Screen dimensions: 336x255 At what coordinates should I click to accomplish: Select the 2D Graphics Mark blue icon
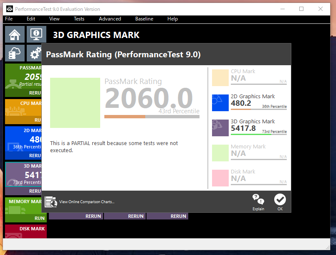click(220, 103)
